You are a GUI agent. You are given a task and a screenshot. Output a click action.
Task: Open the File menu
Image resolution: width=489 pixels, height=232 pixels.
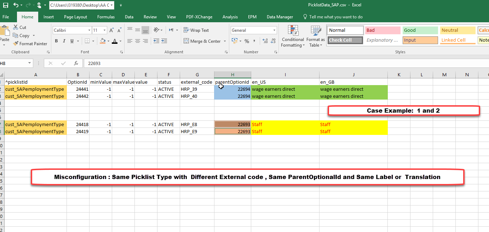pyautogui.click(x=6, y=17)
